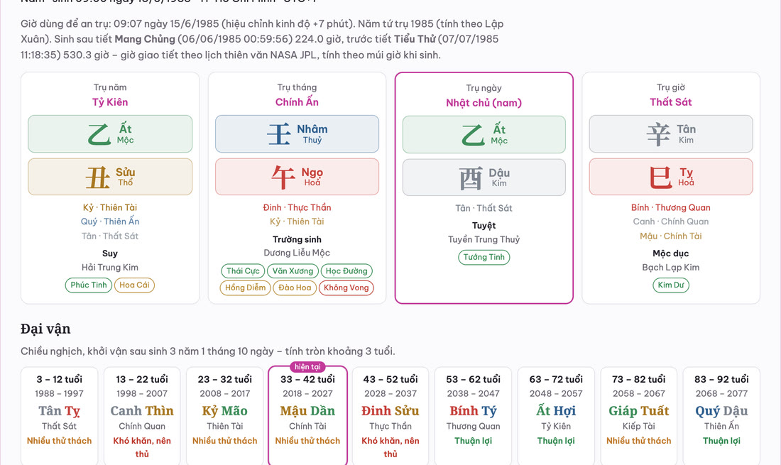Open the Canh Thìn 13–22 tuổi card
Viewport: 781px width, 465px height.
point(142,416)
